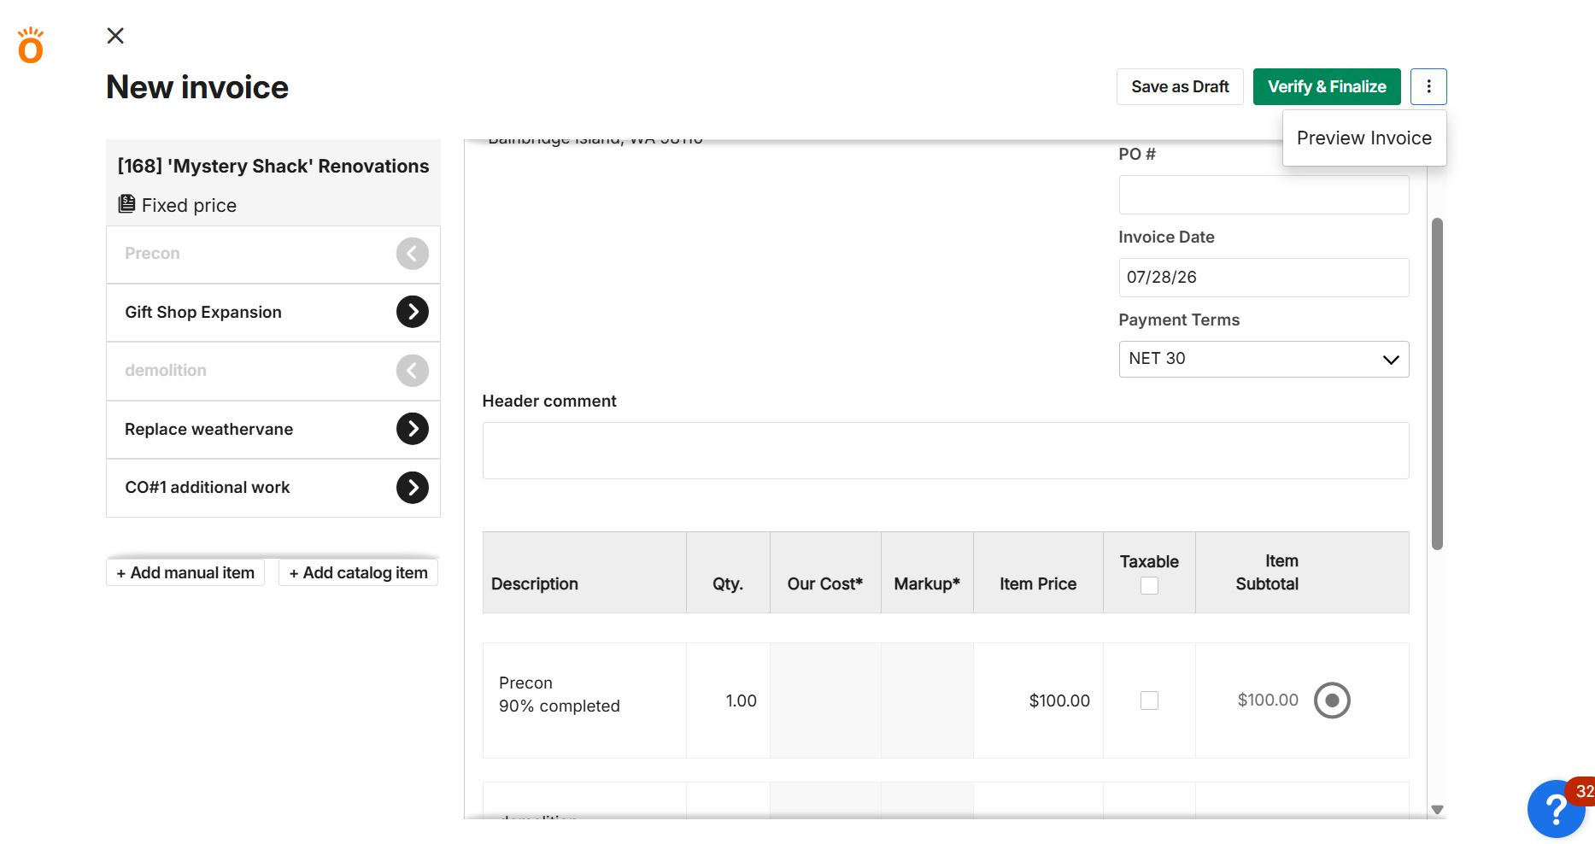Click the scrollbar down arrow

point(1437,810)
